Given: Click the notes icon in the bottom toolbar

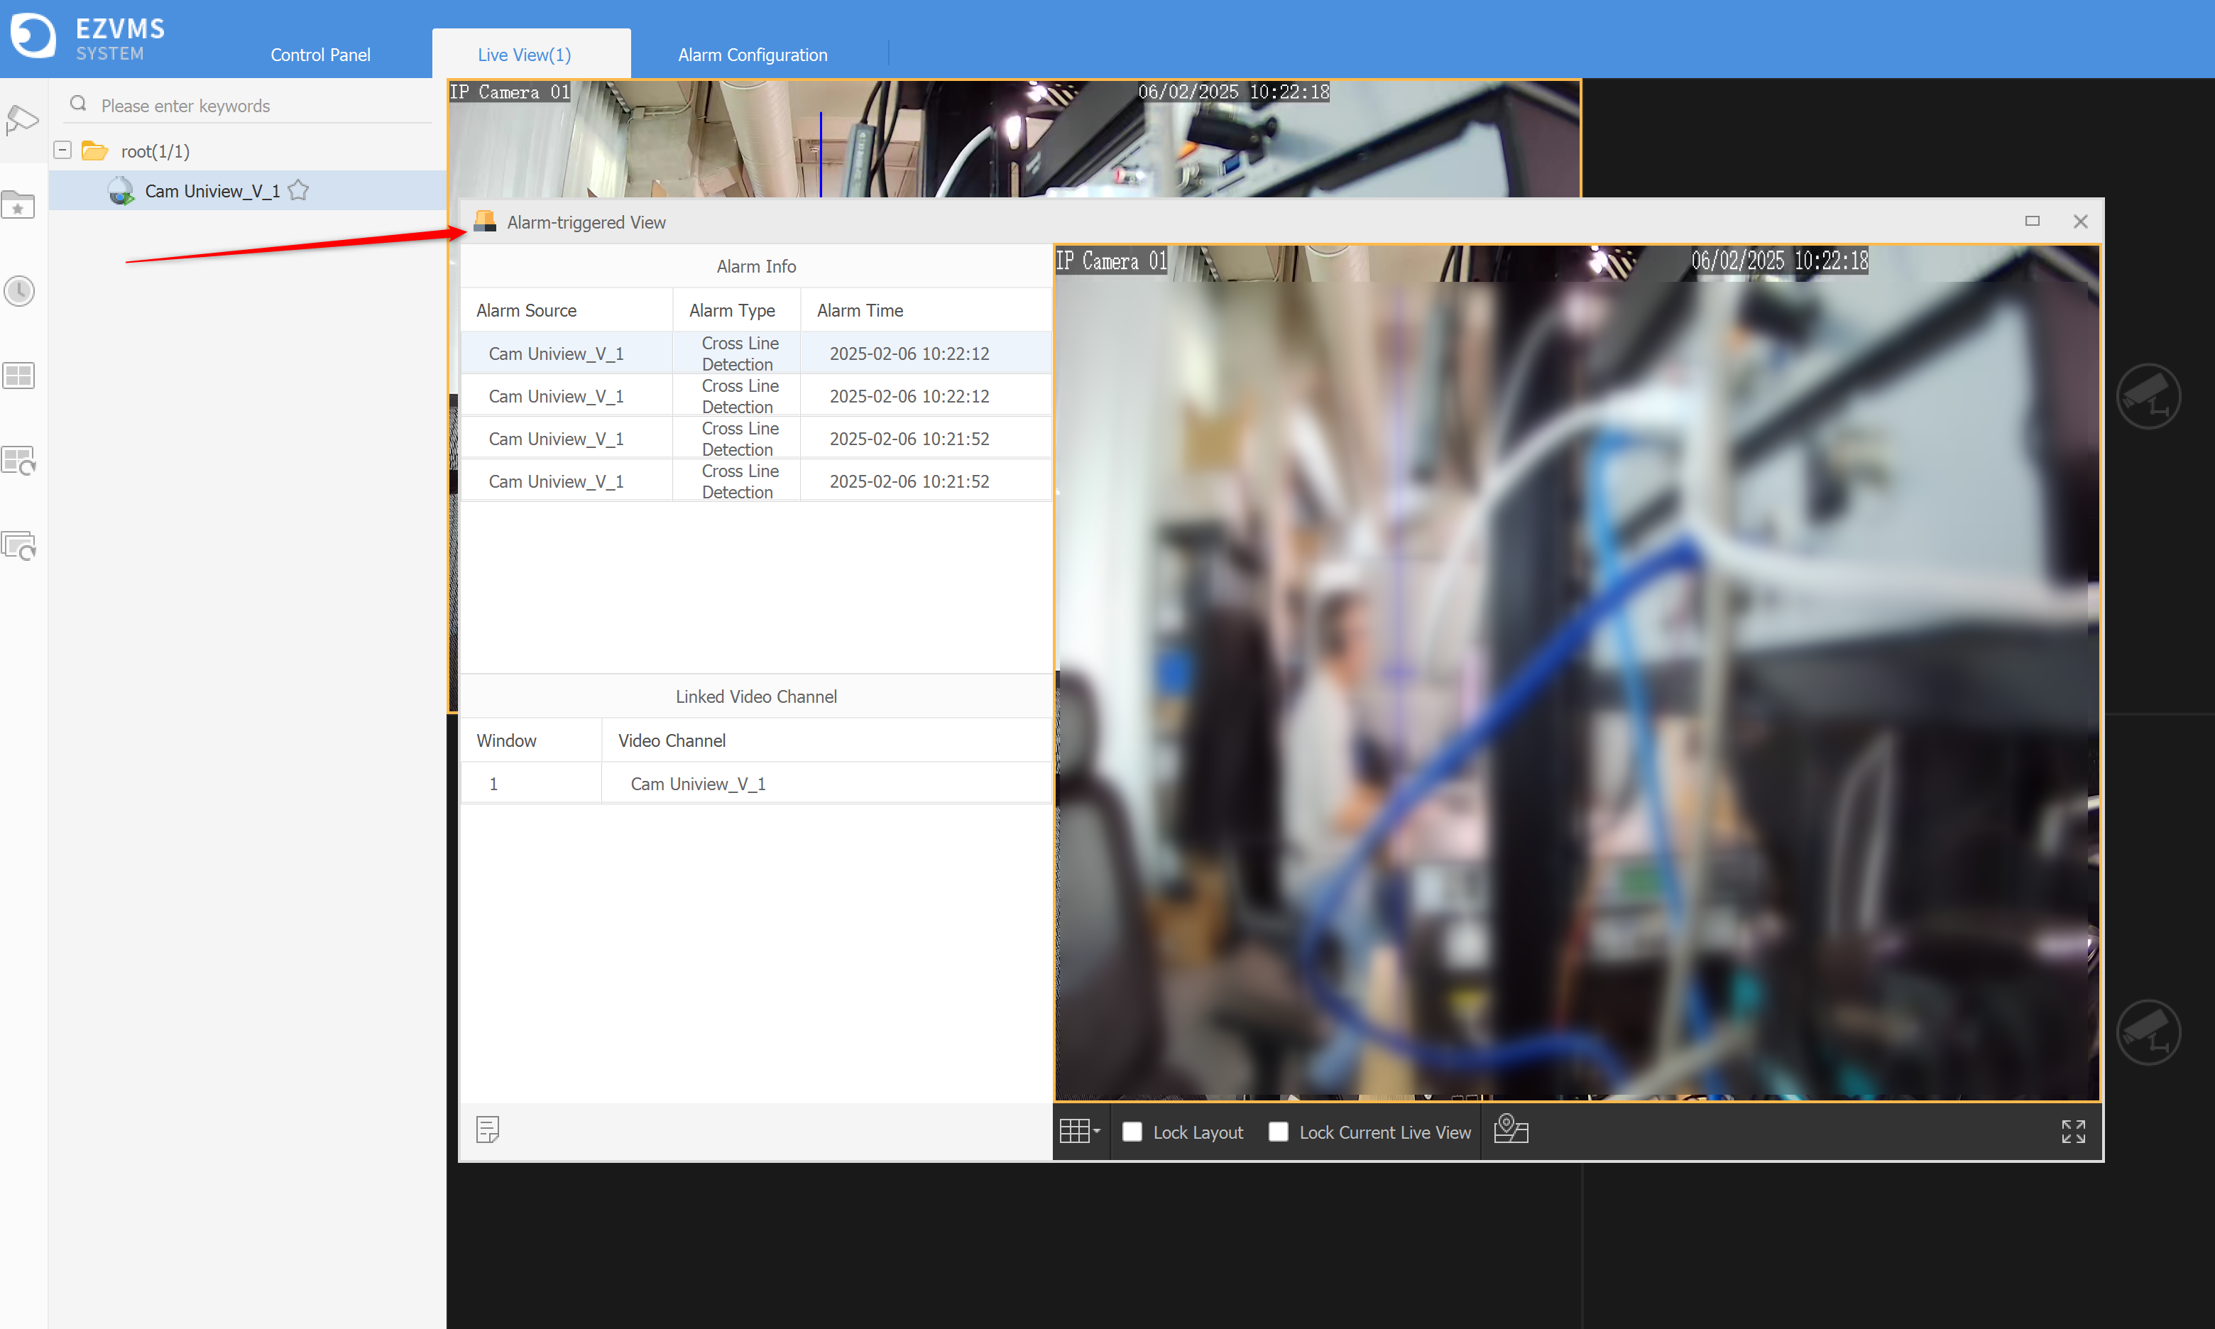Looking at the screenshot, I should tap(487, 1130).
